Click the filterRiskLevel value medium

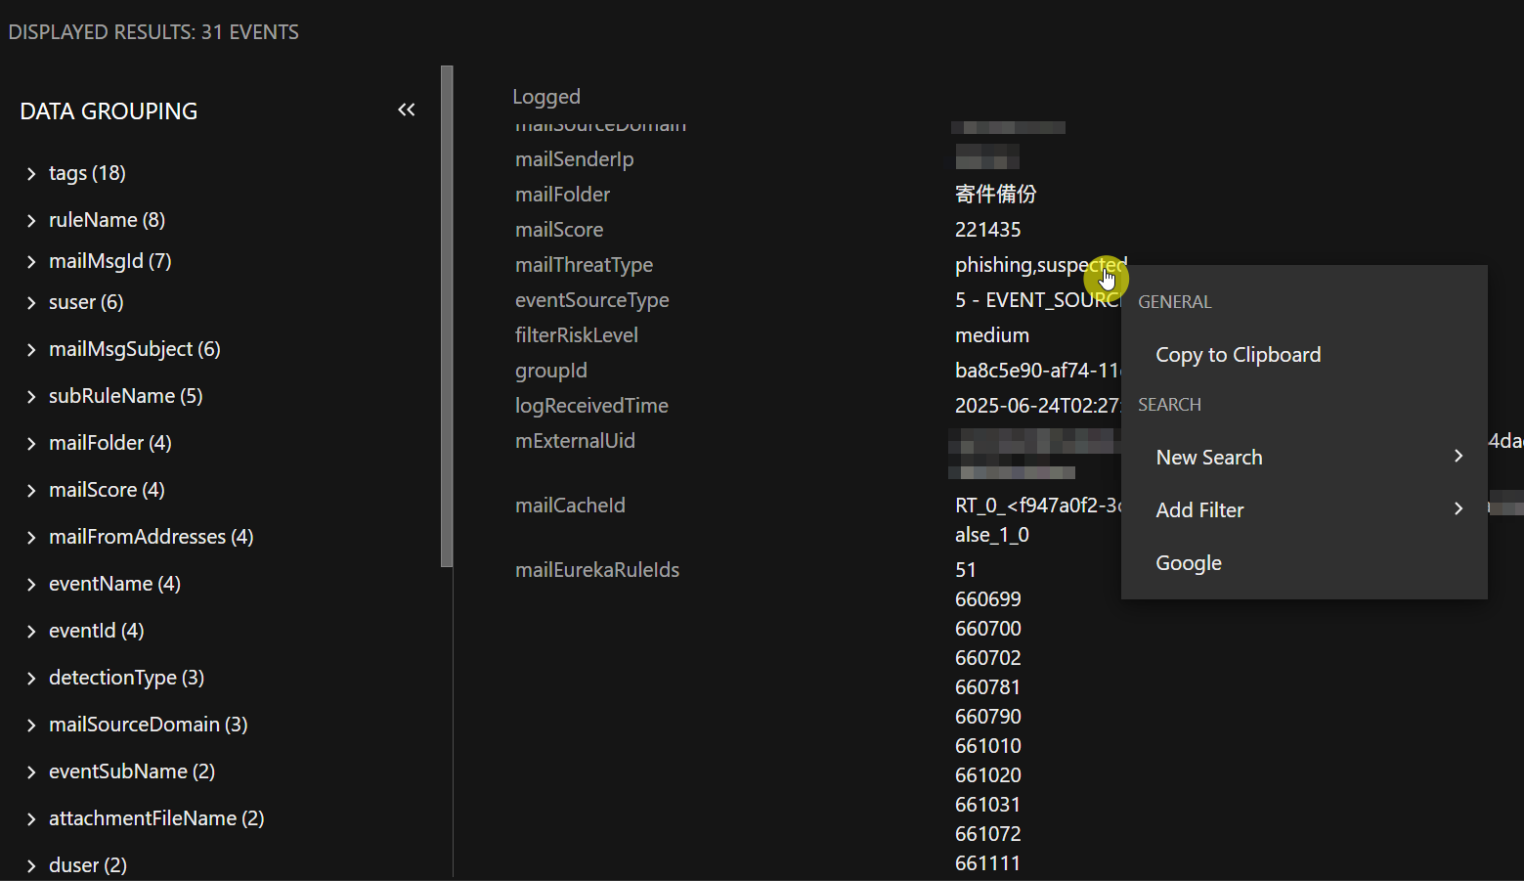(x=991, y=335)
